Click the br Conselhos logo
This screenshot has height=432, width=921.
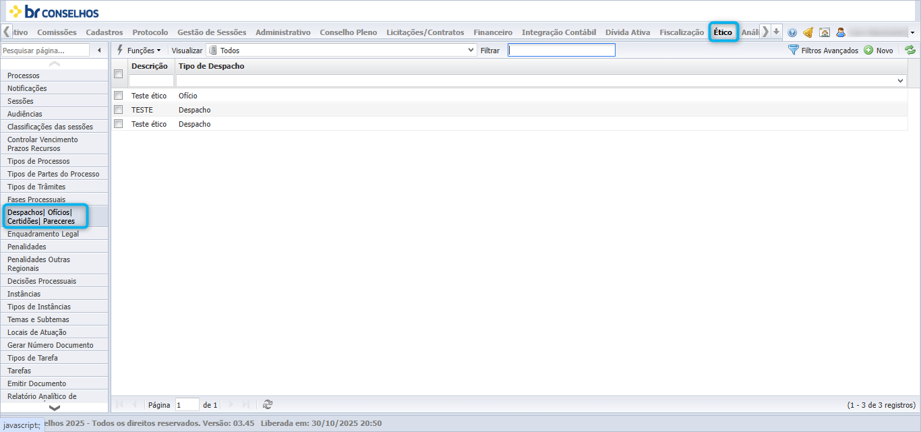[53, 11]
